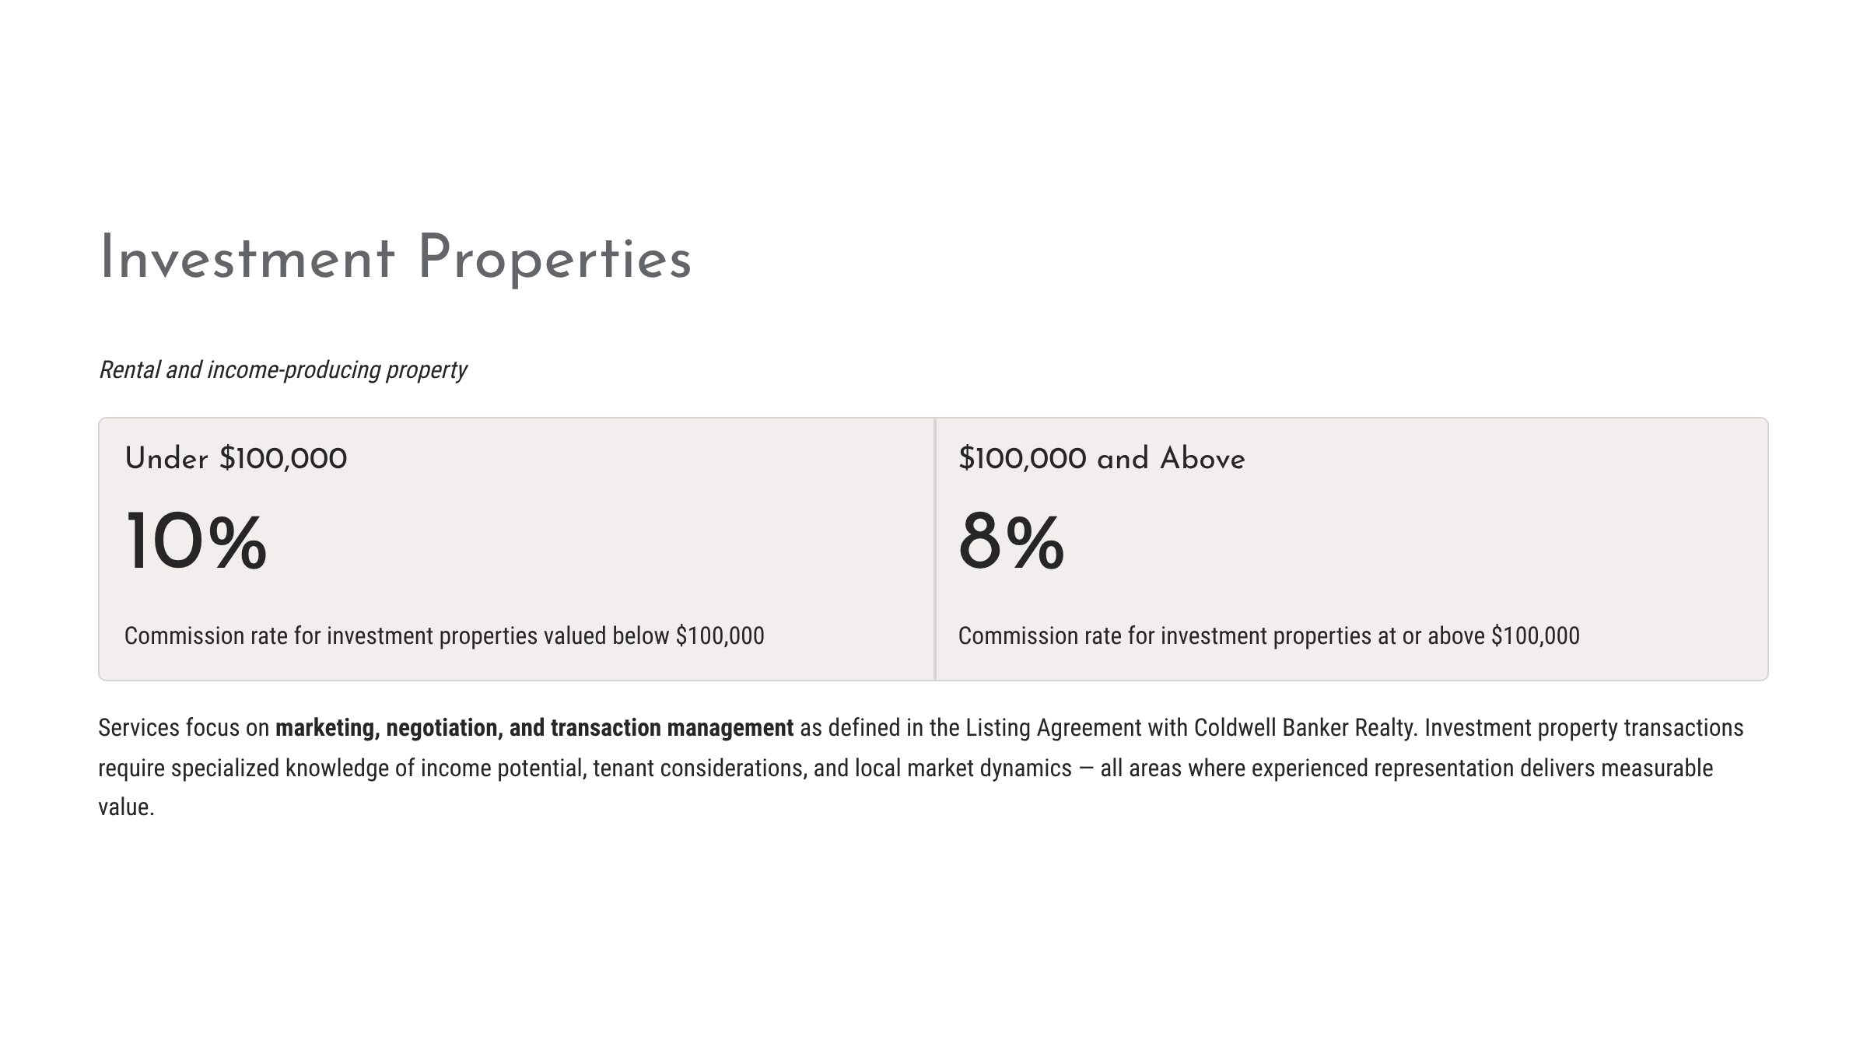Click the Under $100,000 card title
1867x1050 pixels.
(236, 459)
